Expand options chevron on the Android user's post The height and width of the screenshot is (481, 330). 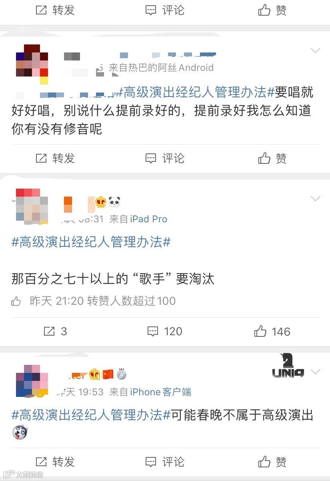(316, 50)
